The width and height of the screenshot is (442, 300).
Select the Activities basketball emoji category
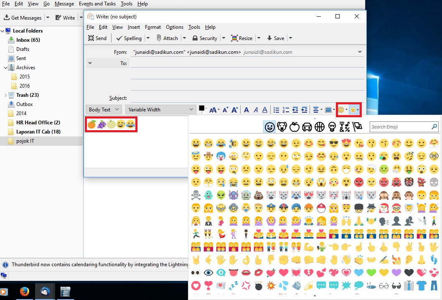319,127
